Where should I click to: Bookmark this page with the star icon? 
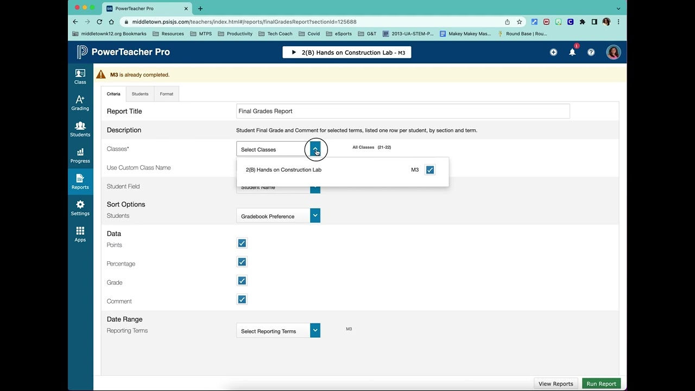click(519, 22)
